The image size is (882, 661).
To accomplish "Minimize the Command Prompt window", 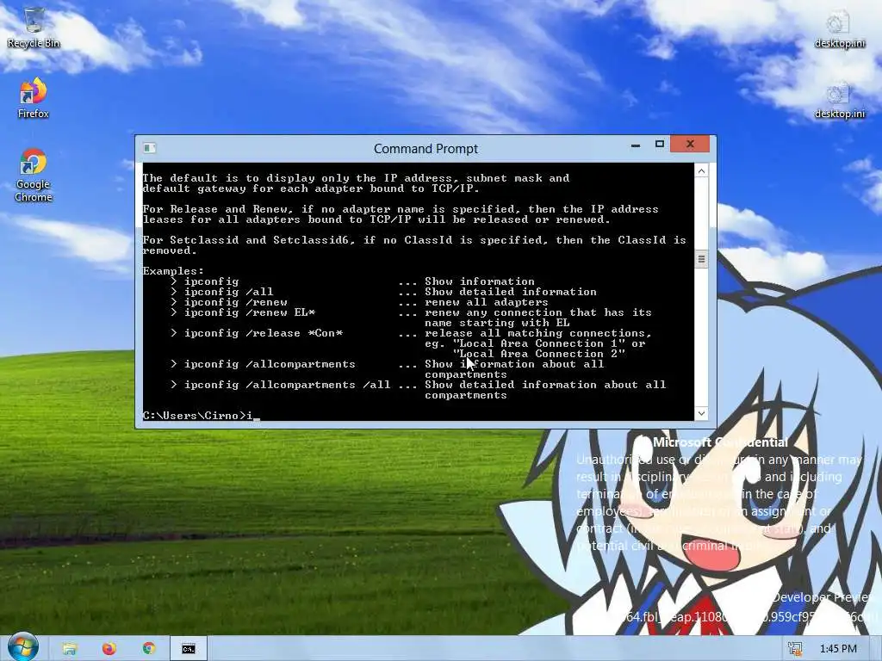I will (x=636, y=145).
